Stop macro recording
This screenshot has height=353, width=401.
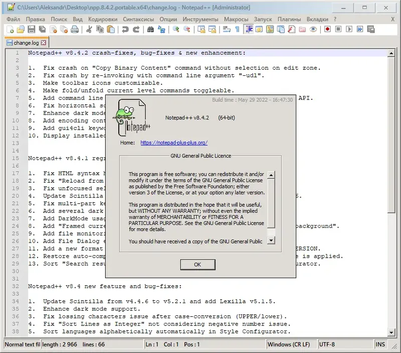[x=338, y=30]
